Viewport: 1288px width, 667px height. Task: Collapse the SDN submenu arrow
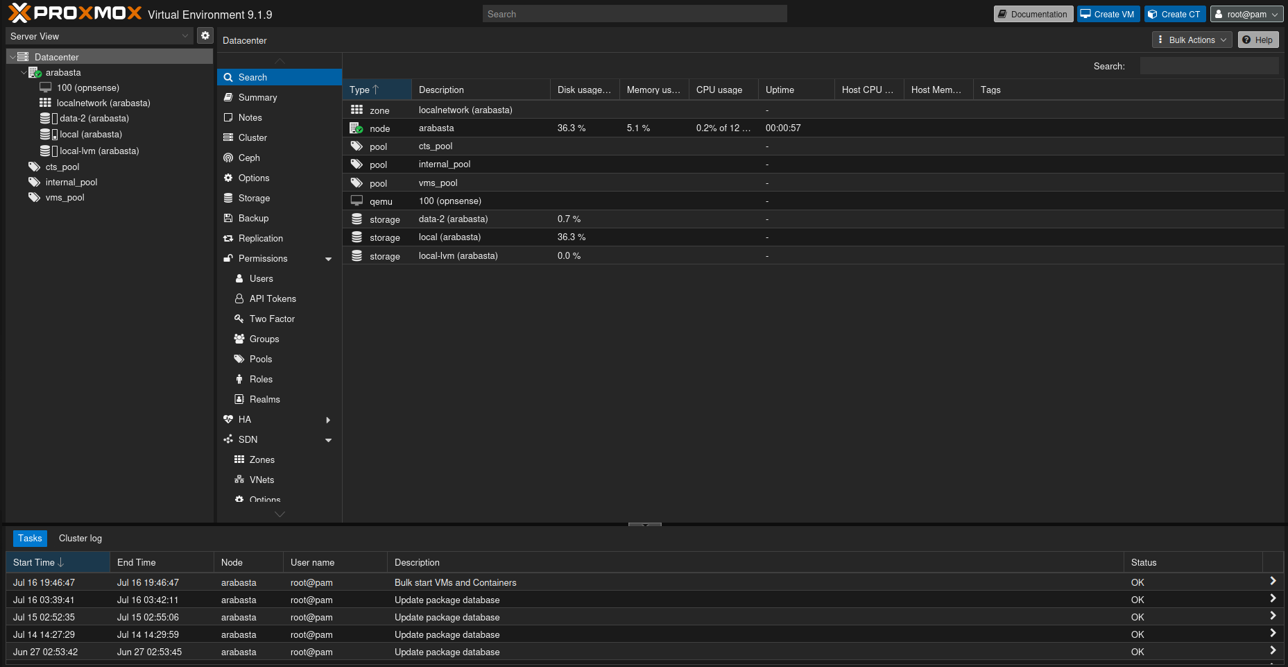(x=328, y=440)
